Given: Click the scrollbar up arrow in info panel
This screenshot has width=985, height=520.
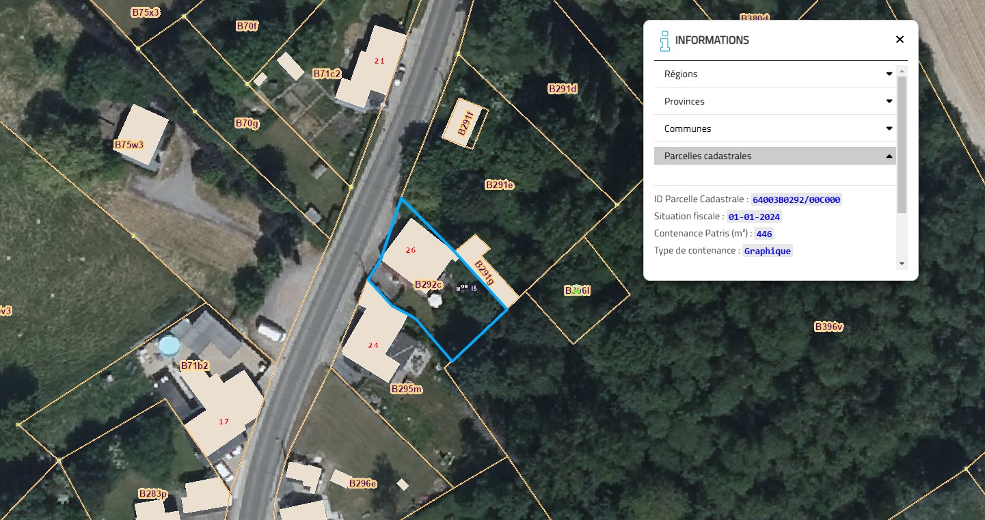Looking at the screenshot, I should tap(902, 71).
